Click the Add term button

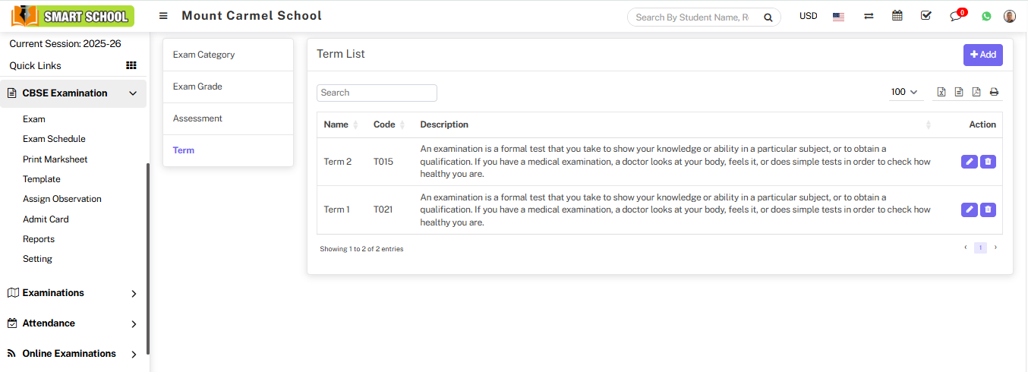(x=982, y=55)
